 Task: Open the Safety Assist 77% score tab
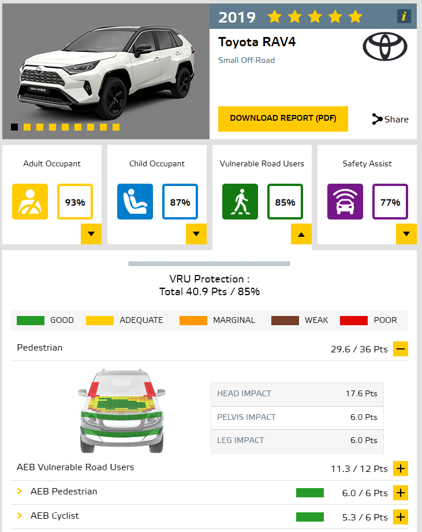click(390, 202)
